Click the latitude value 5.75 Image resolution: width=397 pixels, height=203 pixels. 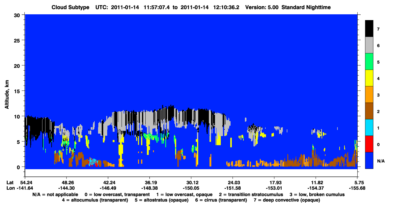tap(357, 183)
